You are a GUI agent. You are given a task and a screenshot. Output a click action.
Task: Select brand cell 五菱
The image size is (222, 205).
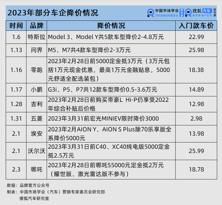click(x=37, y=119)
